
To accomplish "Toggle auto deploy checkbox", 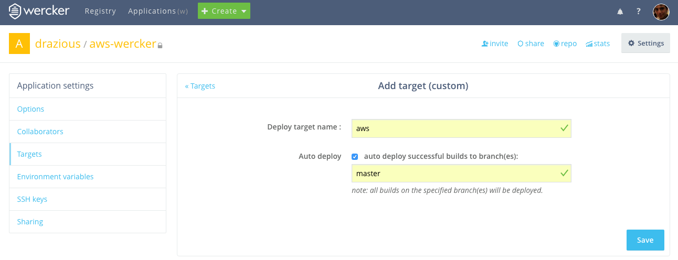I will tap(355, 157).
